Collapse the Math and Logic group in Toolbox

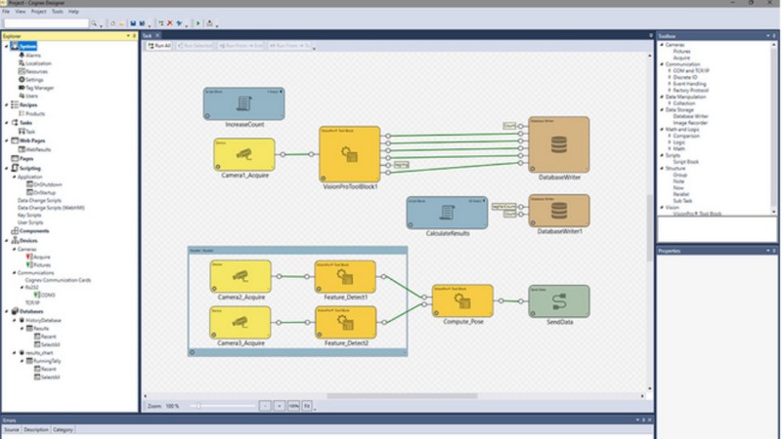click(662, 130)
